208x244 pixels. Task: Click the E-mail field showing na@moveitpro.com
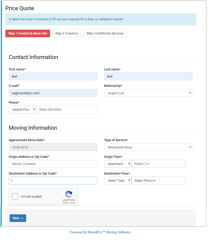53,93
